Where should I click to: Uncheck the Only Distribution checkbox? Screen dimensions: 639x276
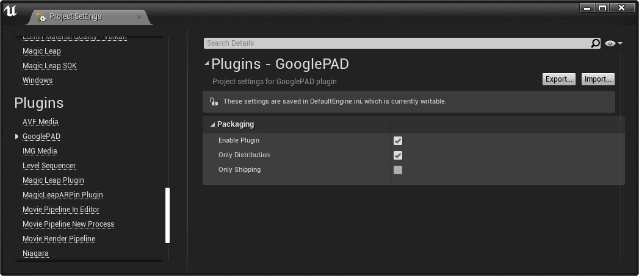click(398, 155)
